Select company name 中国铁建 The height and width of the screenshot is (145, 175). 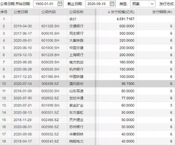[76, 77]
